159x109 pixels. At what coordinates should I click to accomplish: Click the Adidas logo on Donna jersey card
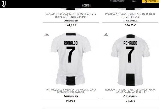coord(46,35)
